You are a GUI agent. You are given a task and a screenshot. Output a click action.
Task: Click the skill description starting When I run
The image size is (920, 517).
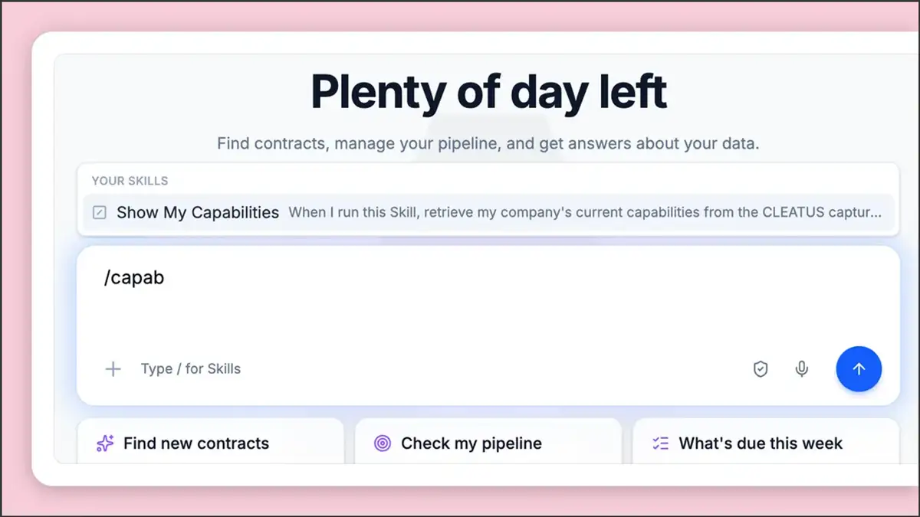click(585, 212)
